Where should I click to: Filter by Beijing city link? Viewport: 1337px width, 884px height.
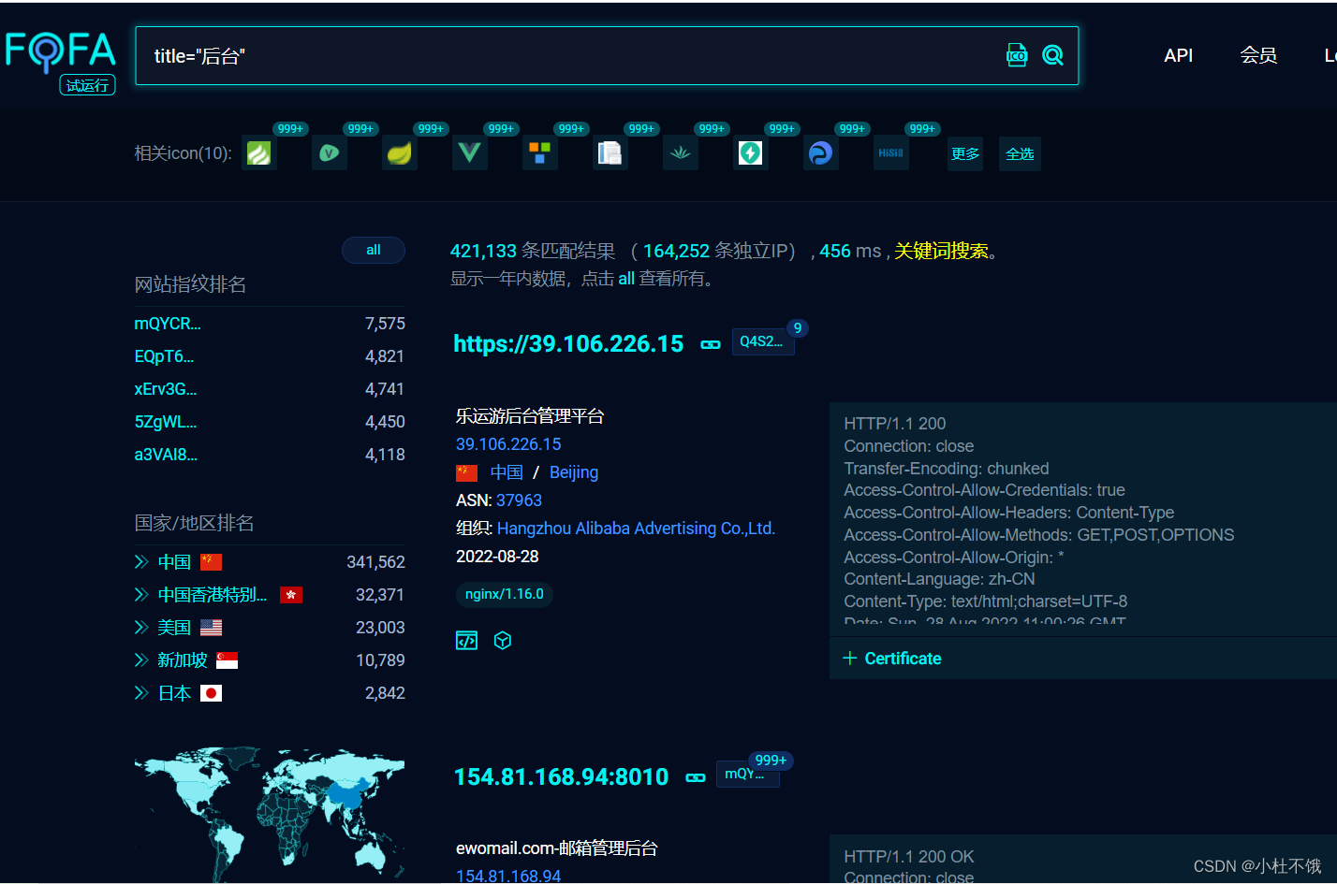[x=574, y=472]
